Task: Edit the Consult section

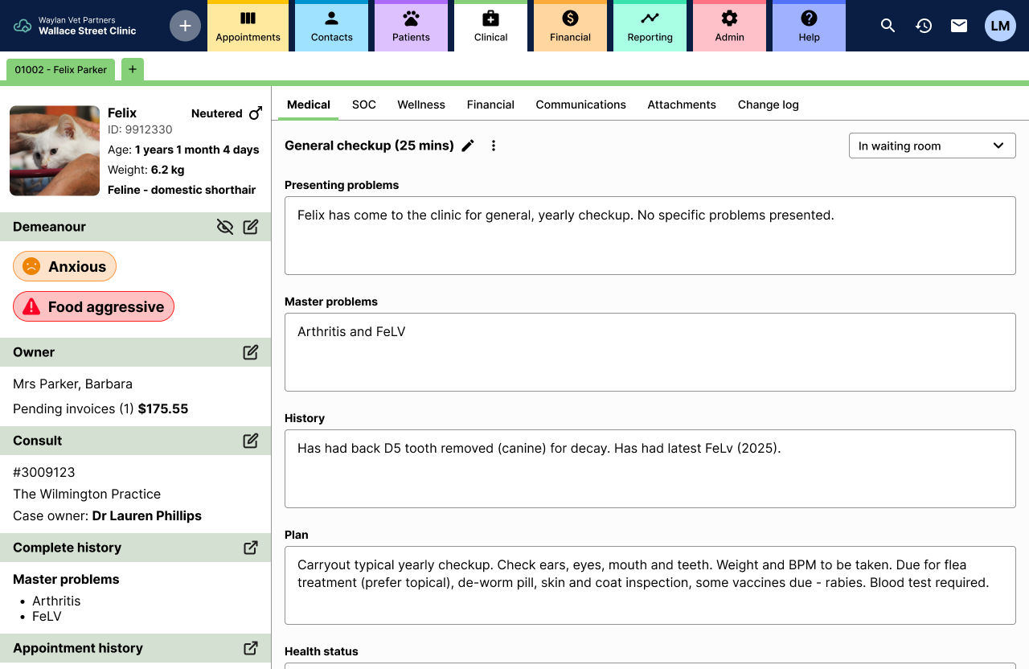Action: point(251,441)
